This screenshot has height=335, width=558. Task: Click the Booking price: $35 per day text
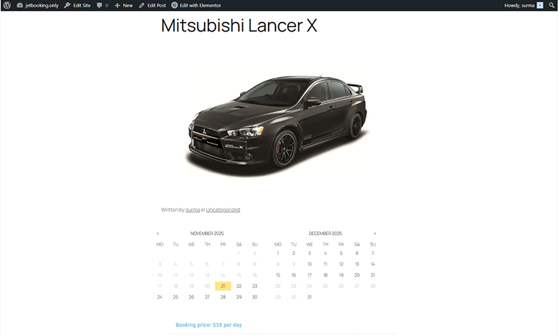(x=209, y=325)
